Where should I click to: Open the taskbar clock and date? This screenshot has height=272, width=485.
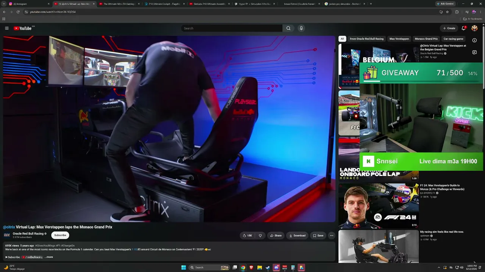(x=472, y=267)
